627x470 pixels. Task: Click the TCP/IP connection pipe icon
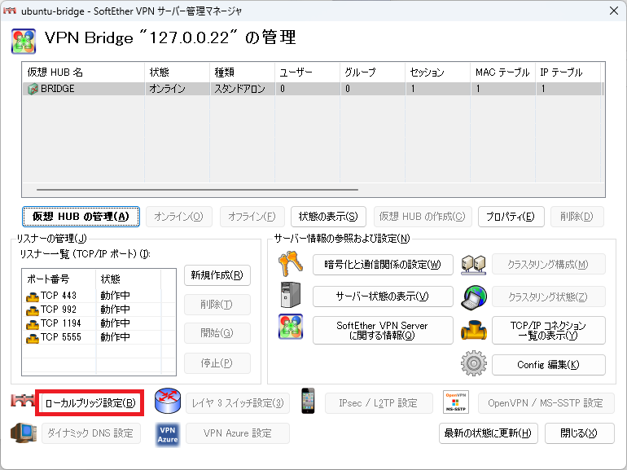tap(473, 330)
